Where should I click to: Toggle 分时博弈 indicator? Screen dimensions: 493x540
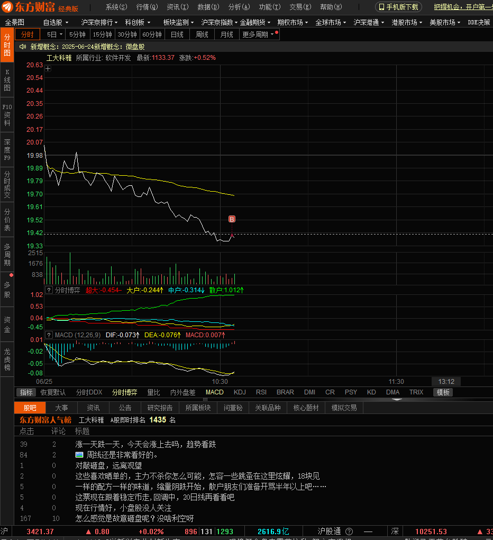(x=124, y=392)
